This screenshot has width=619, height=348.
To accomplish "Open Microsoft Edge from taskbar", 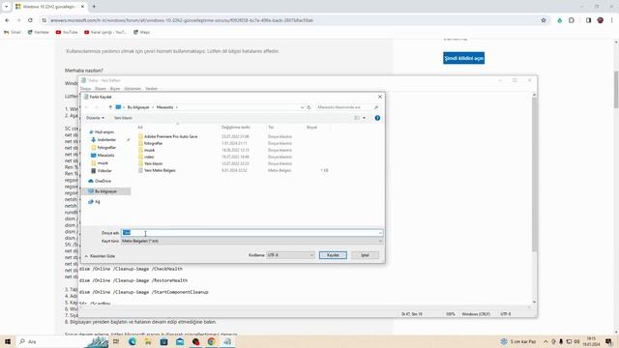I will 133,341.
